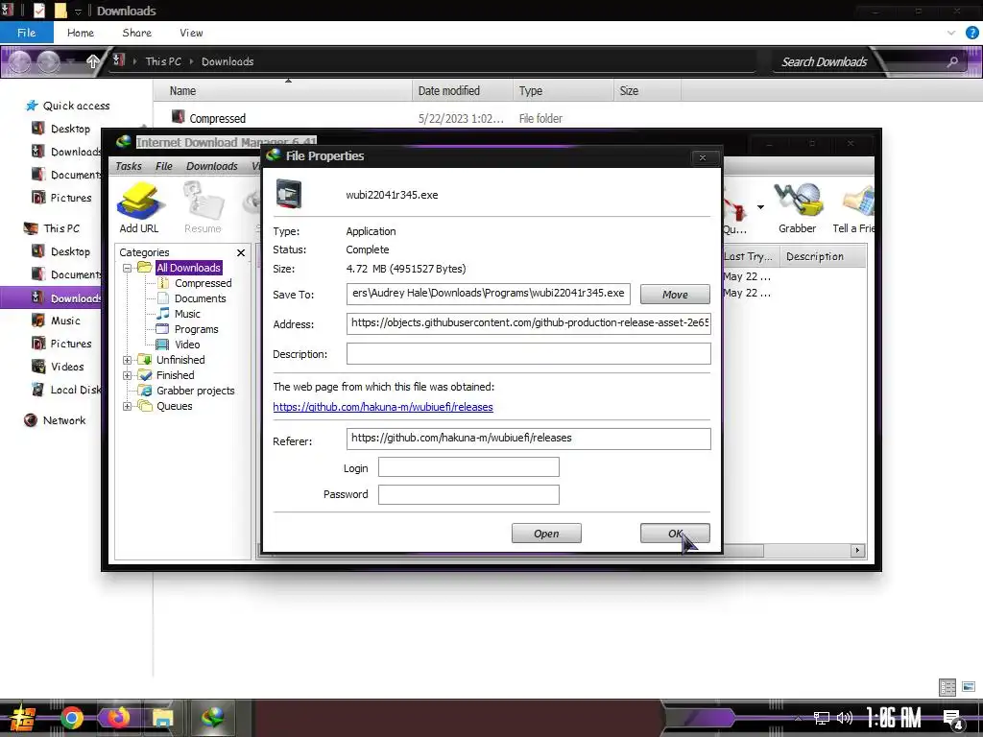The height and width of the screenshot is (737, 983).
Task: Expand the Explorer ribbon chevron
Action: [x=951, y=33]
